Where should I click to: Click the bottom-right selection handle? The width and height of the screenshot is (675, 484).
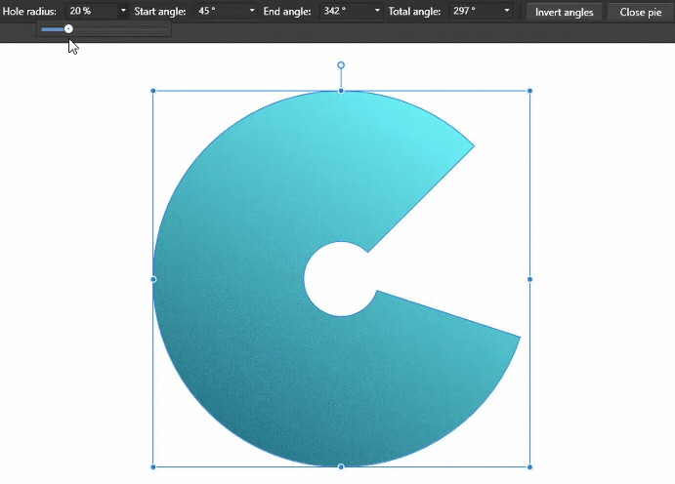click(529, 466)
